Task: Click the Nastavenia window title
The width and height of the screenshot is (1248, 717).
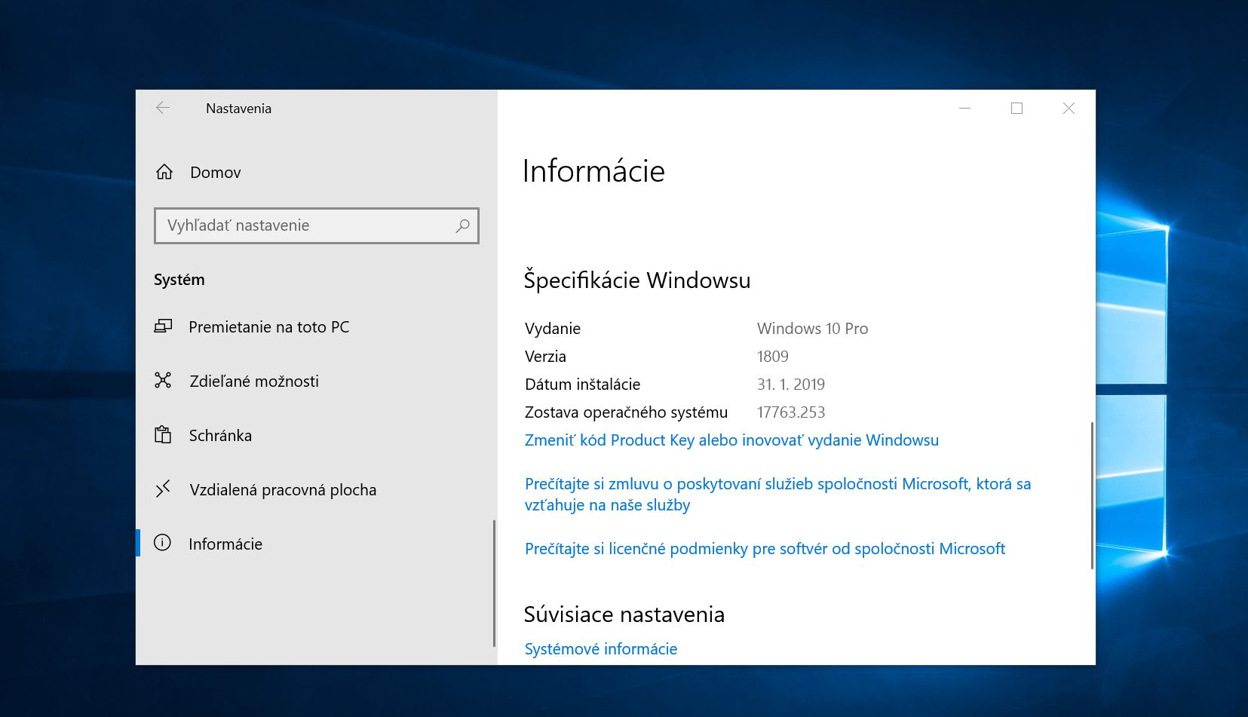Action: (238, 109)
